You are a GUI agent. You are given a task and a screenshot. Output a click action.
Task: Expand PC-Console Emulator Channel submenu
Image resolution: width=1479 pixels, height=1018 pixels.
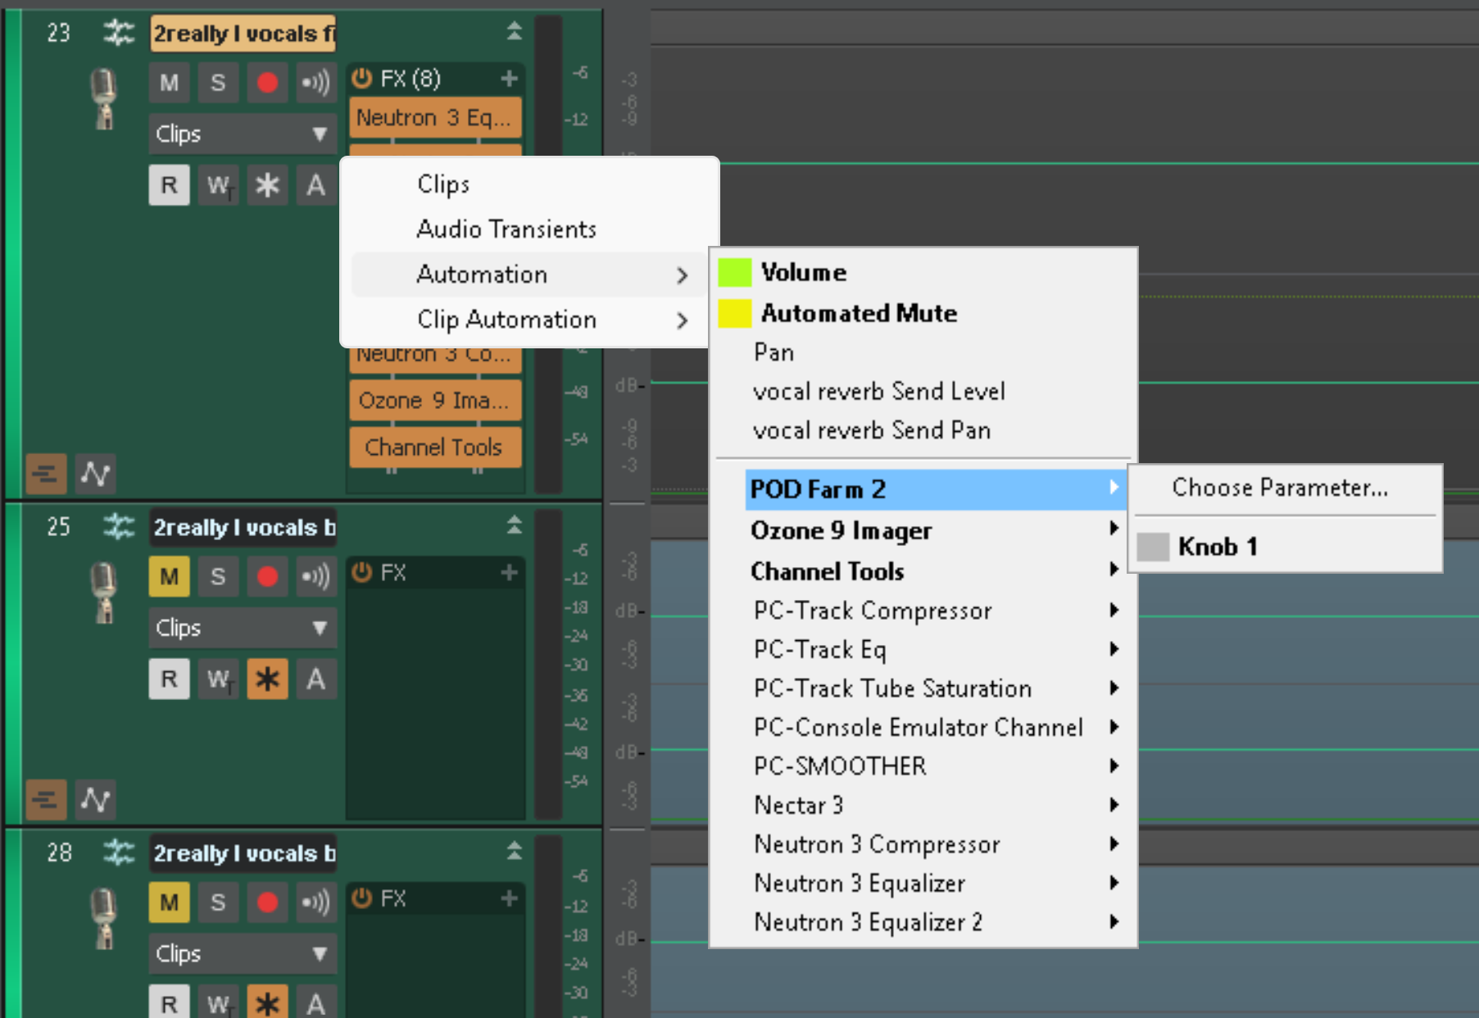click(x=936, y=728)
